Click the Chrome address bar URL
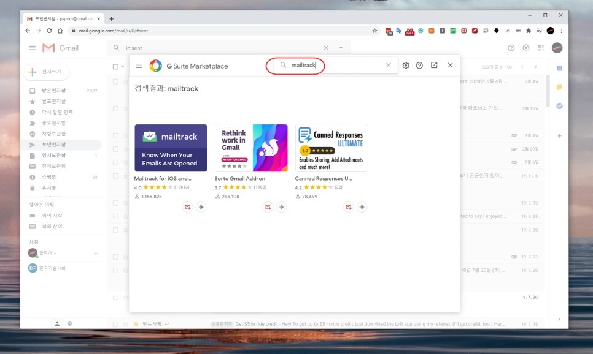Image resolution: width=593 pixels, height=354 pixels. 114,31
